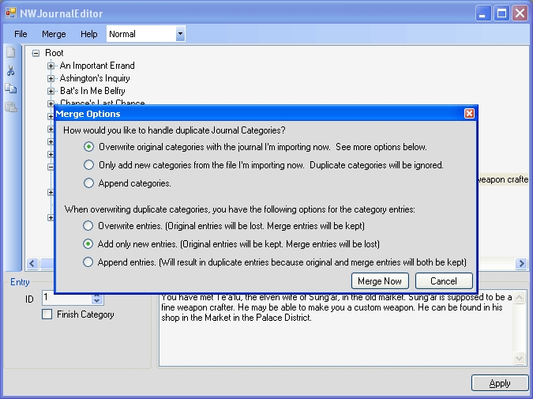Click the Paste icon in the left toolbar

(x=10, y=107)
